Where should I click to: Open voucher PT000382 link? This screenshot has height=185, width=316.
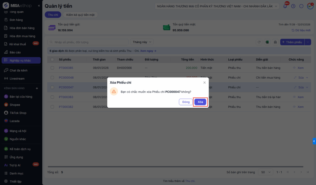66,107
